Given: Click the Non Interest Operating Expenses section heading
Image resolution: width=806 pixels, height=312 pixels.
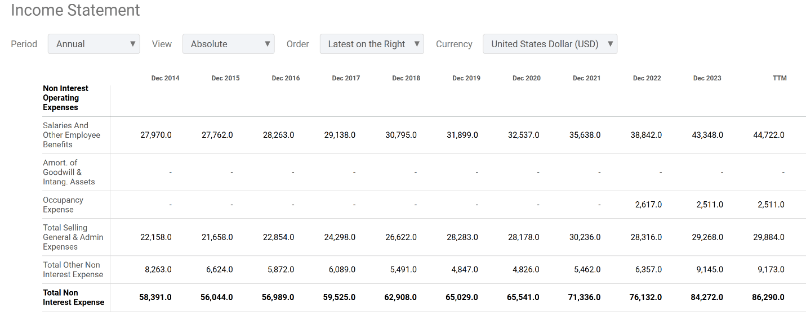Looking at the screenshot, I should 65,98.
